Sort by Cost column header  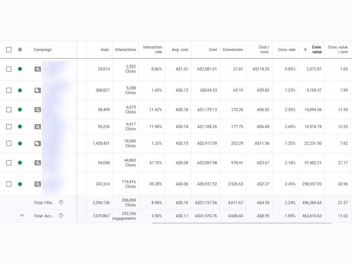coord(213,50)
